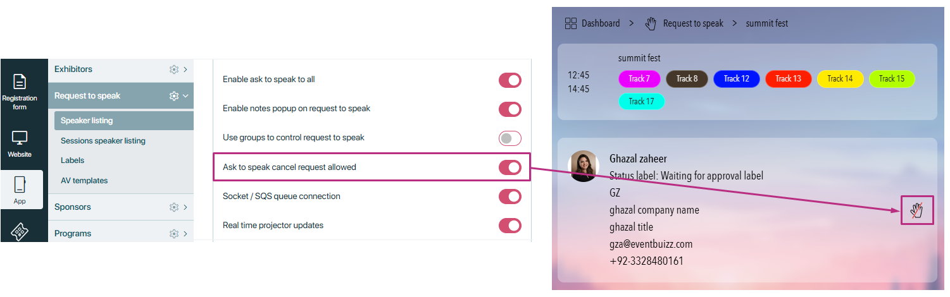Open the Website sidebar icon
The image size is (950, 297).
tap(20, 138)
